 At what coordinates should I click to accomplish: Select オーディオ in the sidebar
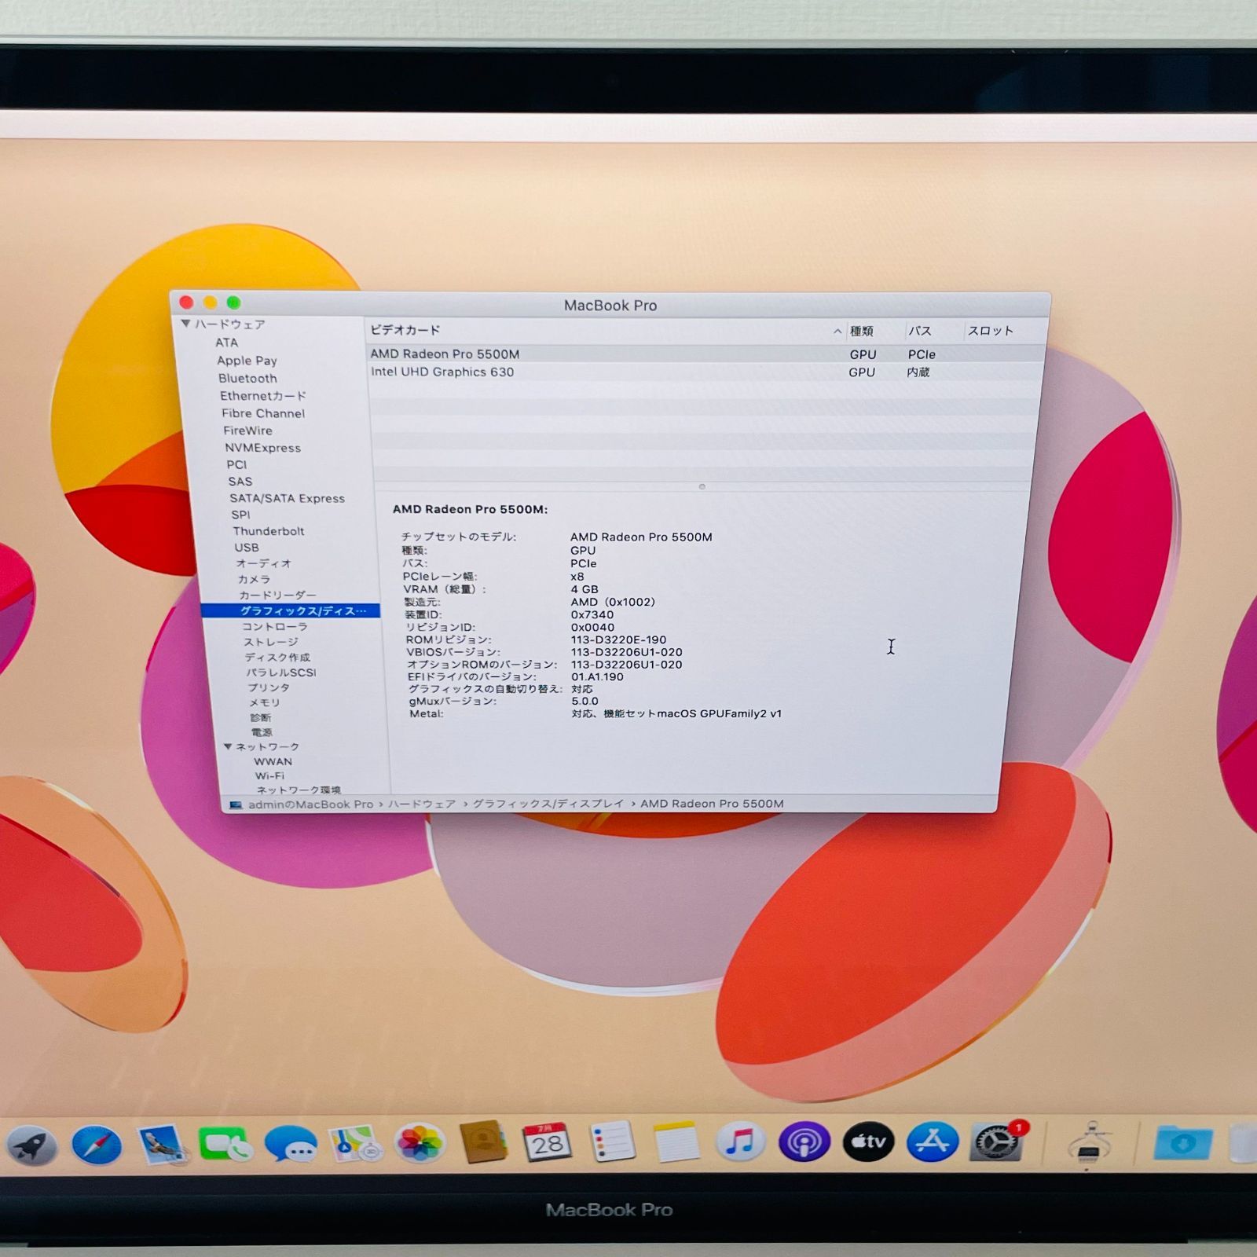[264, 563]
